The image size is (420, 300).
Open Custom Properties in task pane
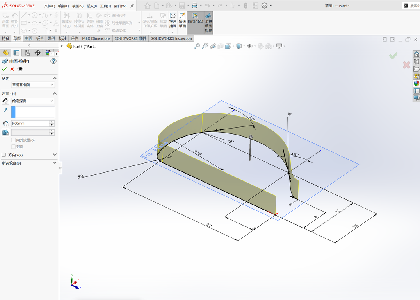pyautogui.click(x=417, y=91)
